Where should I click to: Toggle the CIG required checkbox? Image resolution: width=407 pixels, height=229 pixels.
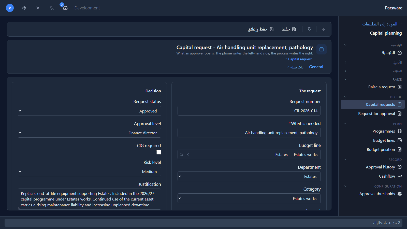pyautogui.click(x=159, y=152)
